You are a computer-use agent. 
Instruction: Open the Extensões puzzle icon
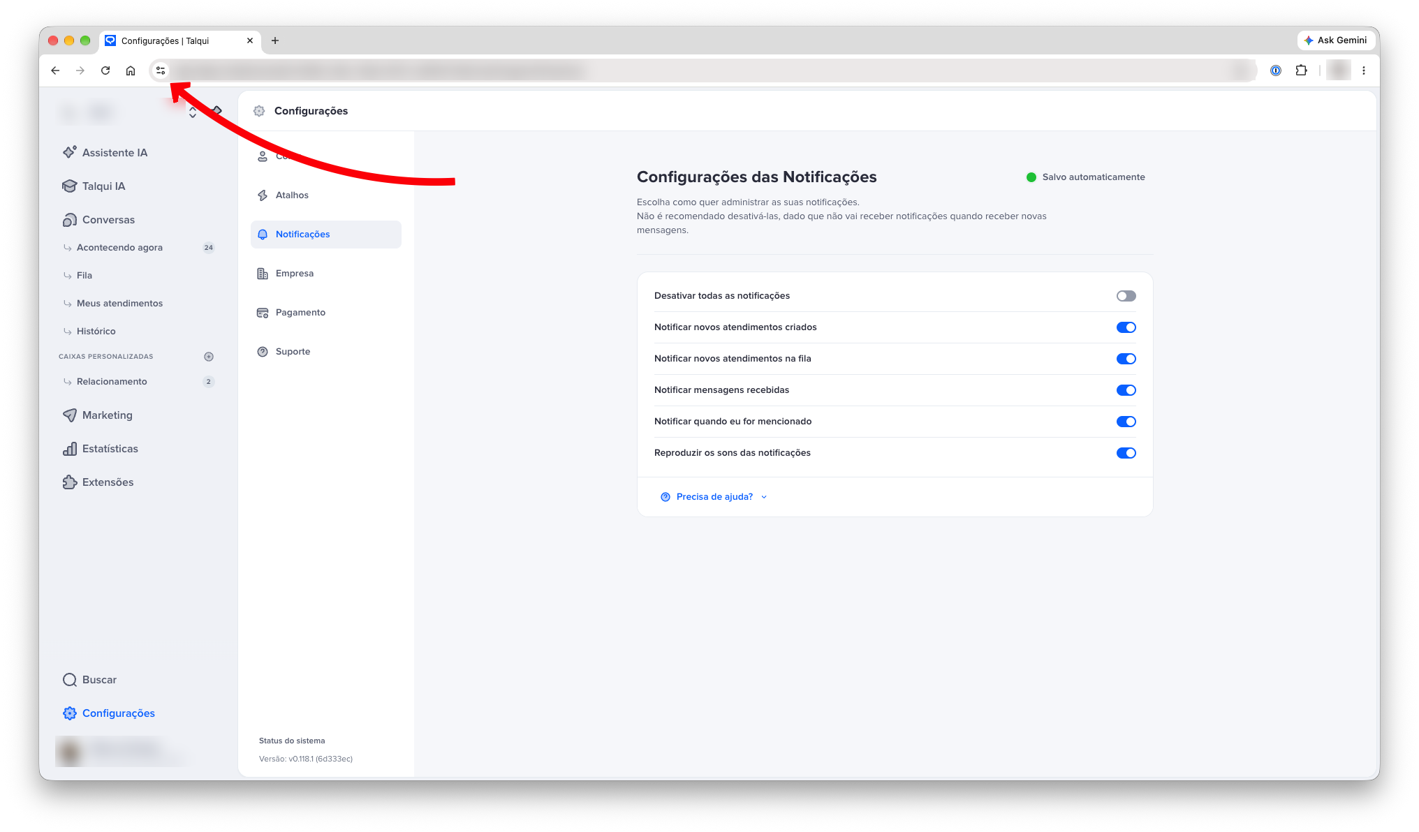[70, 482]
